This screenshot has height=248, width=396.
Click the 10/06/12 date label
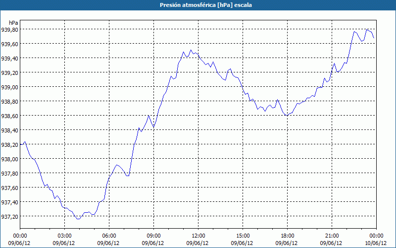point(376,243)
